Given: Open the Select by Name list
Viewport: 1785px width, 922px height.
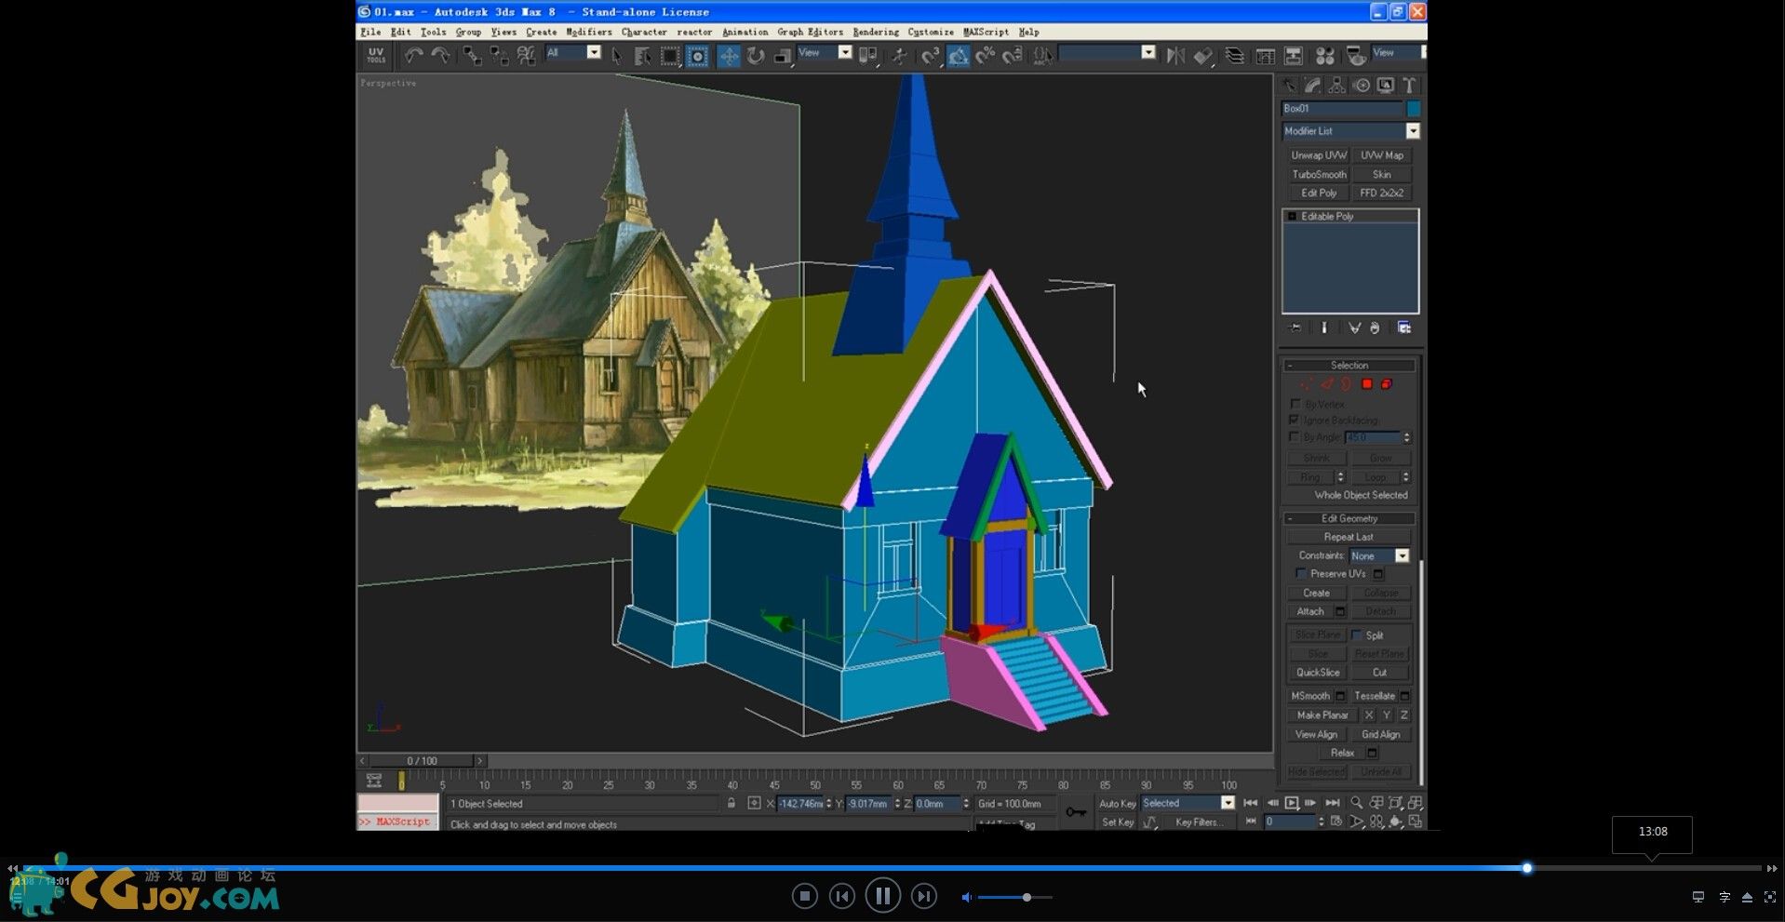Looking at the screenshot, I should (x=642, y=56).
